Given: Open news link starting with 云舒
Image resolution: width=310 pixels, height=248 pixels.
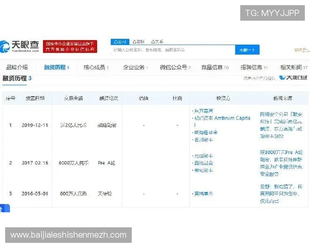Looking at the screenshot, I should [x=281, y=194].
